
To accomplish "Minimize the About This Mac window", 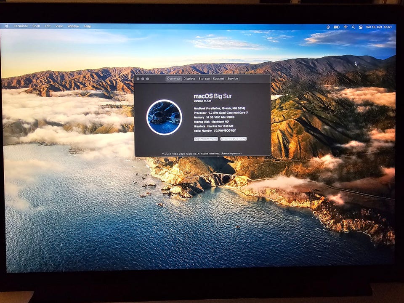I will 143,79.
